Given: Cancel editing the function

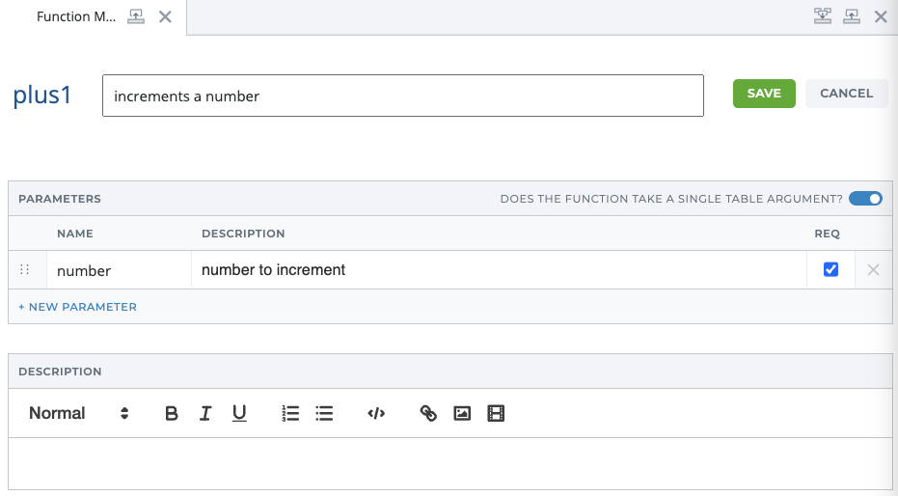Looking at the screenshot, I should coord(846,94).
